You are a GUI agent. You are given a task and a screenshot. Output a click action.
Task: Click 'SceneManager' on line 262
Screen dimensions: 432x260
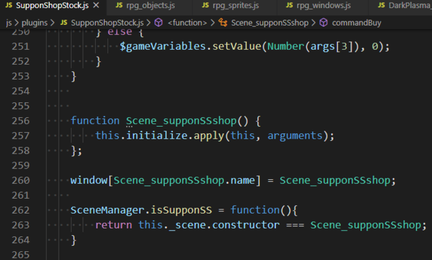pos(107,210)
